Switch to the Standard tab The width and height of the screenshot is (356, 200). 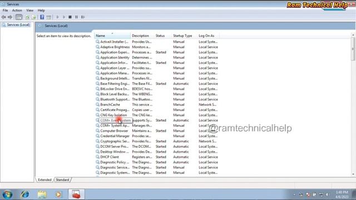[62, 180]
